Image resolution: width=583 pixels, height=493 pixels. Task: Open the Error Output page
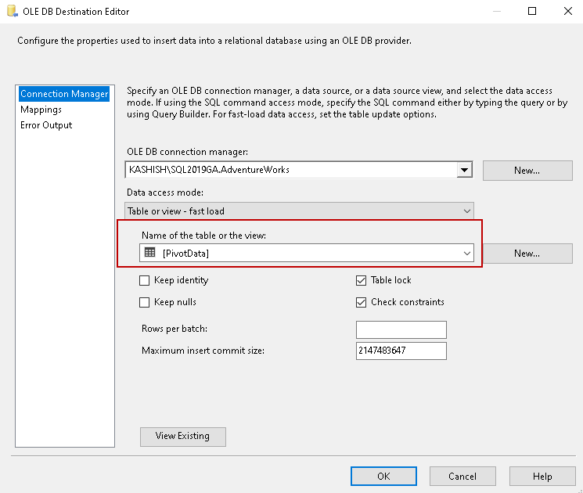click(x=46, y=125)
